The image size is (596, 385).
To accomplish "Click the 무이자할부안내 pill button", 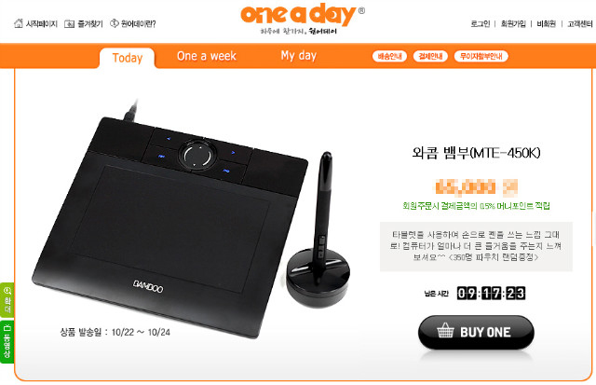I will pyautogui.click(x=481, y=56).
